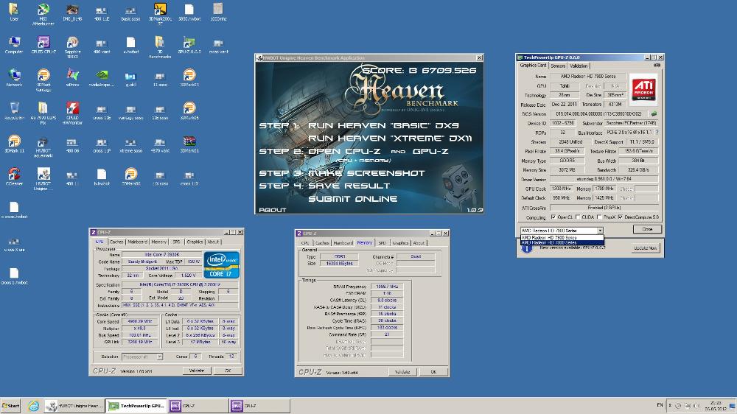This screenshot has height=414, width=737.
Task: Open the wPrime desktop shortcut
Action: coord(72,78)
